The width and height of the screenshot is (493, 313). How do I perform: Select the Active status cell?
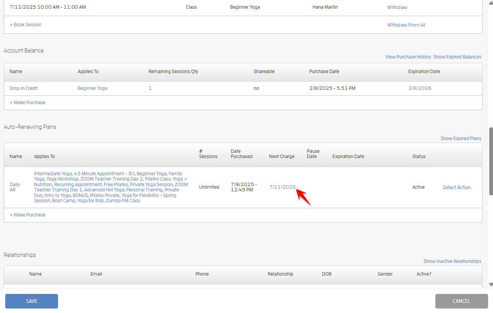pos(419,187)
